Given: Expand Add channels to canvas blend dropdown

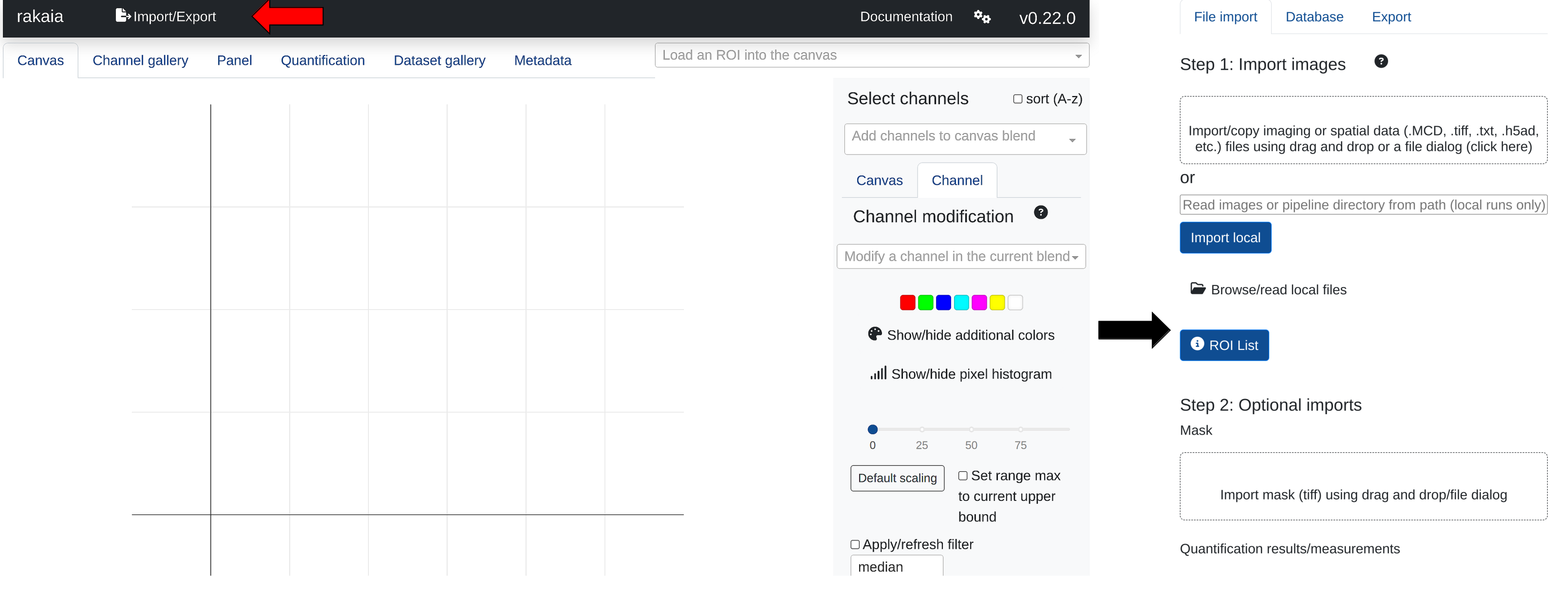Looking at the screenshot, I should (965, 138).
